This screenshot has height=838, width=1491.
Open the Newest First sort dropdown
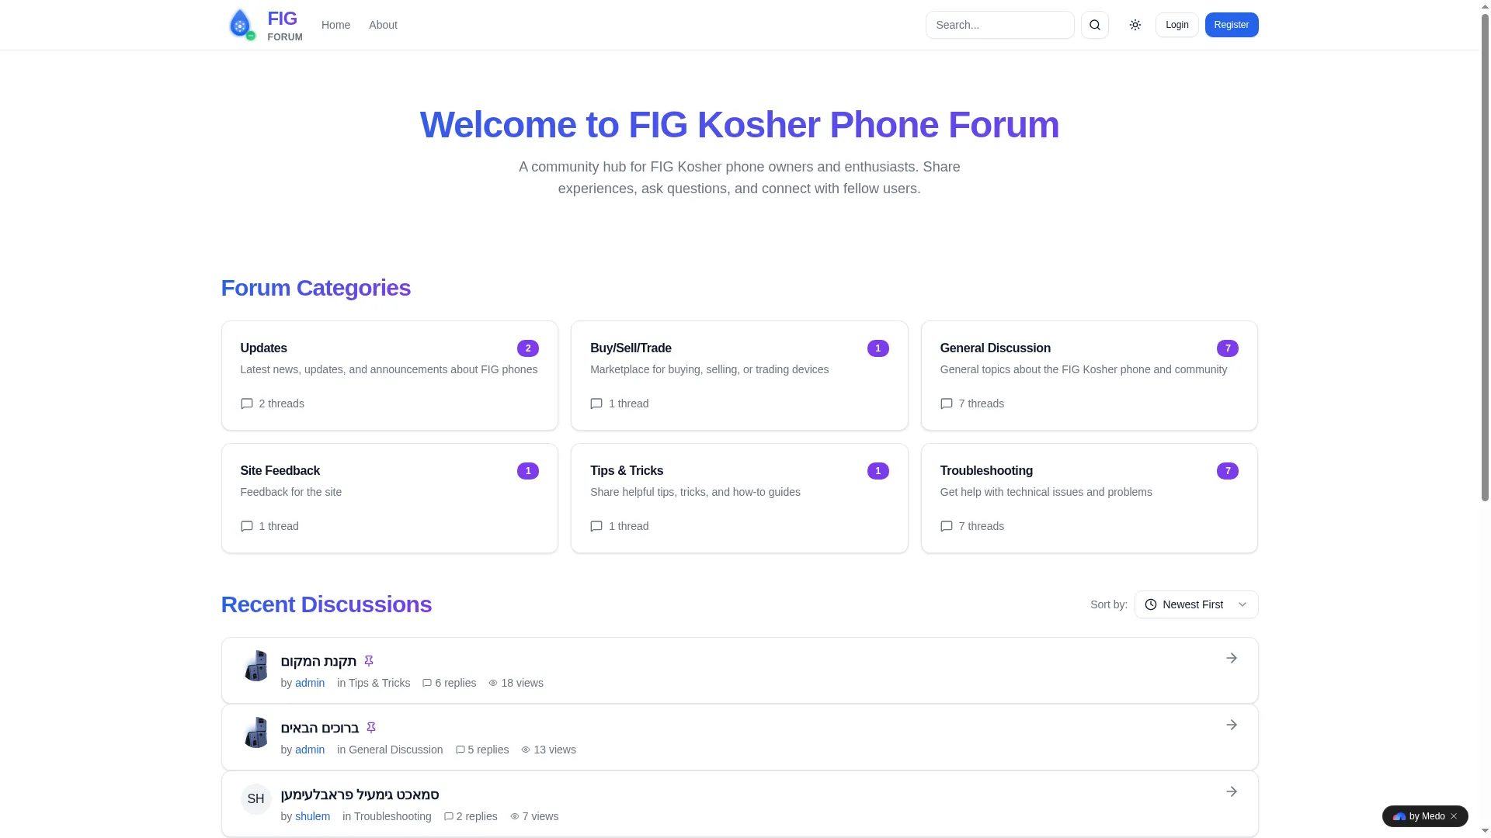point(1197,604)
